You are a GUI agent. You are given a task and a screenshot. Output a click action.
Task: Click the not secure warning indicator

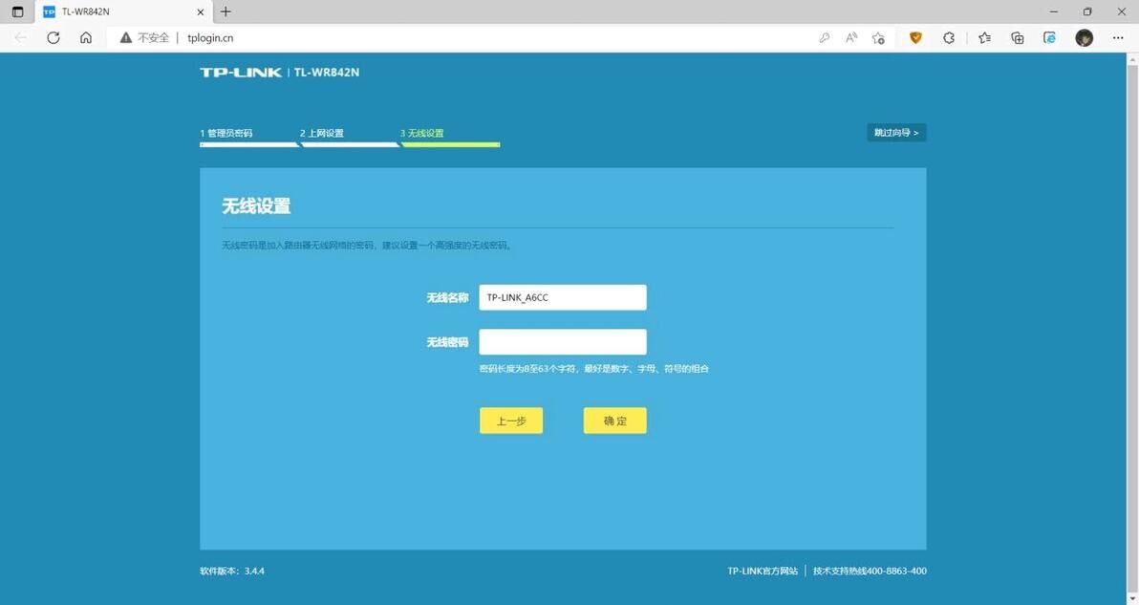click(144, 37)
